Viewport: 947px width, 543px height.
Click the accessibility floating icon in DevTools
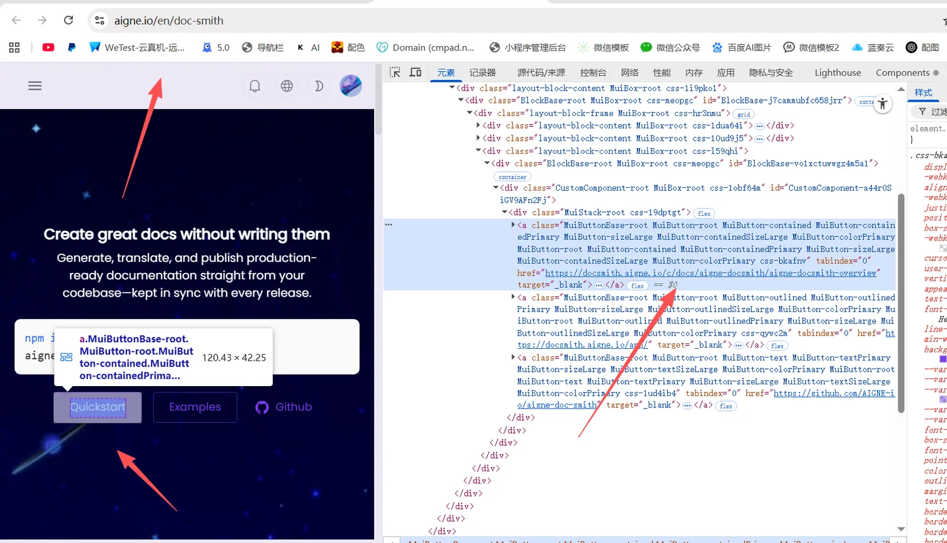882,104
